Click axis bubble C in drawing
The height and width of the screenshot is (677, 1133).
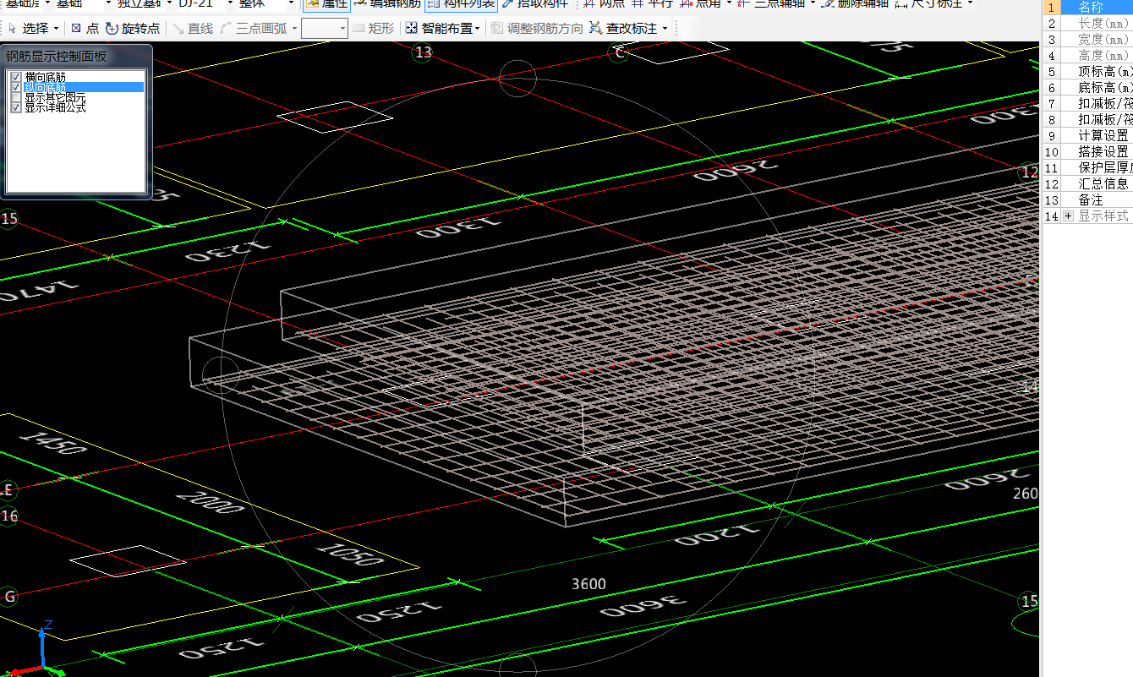point(619,53)
